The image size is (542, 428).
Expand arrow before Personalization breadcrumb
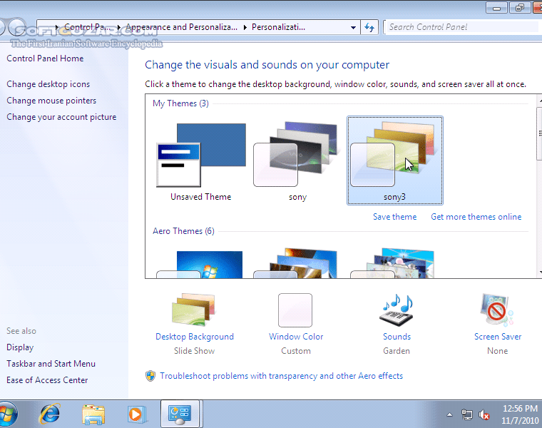click(245, 27)
